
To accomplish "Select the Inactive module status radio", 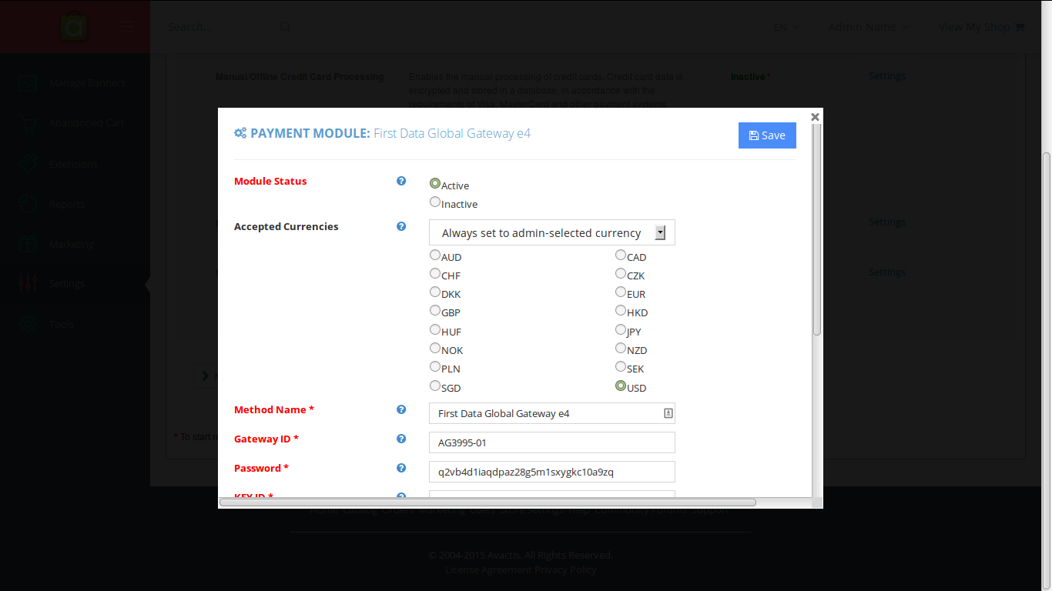I will pos(435,202).
